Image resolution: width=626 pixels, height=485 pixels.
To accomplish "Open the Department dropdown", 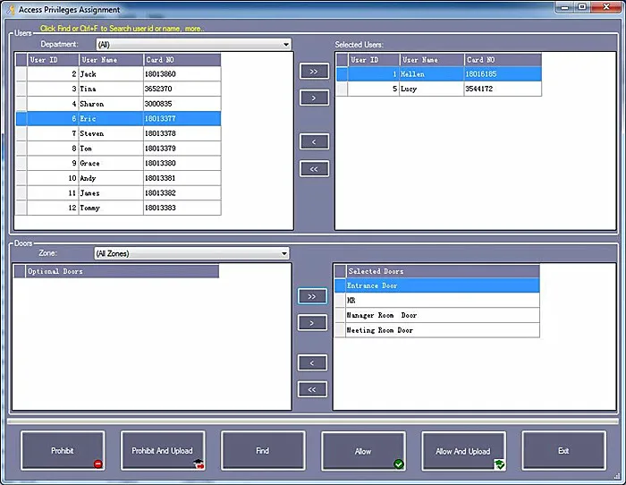I will click(x=194, y=45).
